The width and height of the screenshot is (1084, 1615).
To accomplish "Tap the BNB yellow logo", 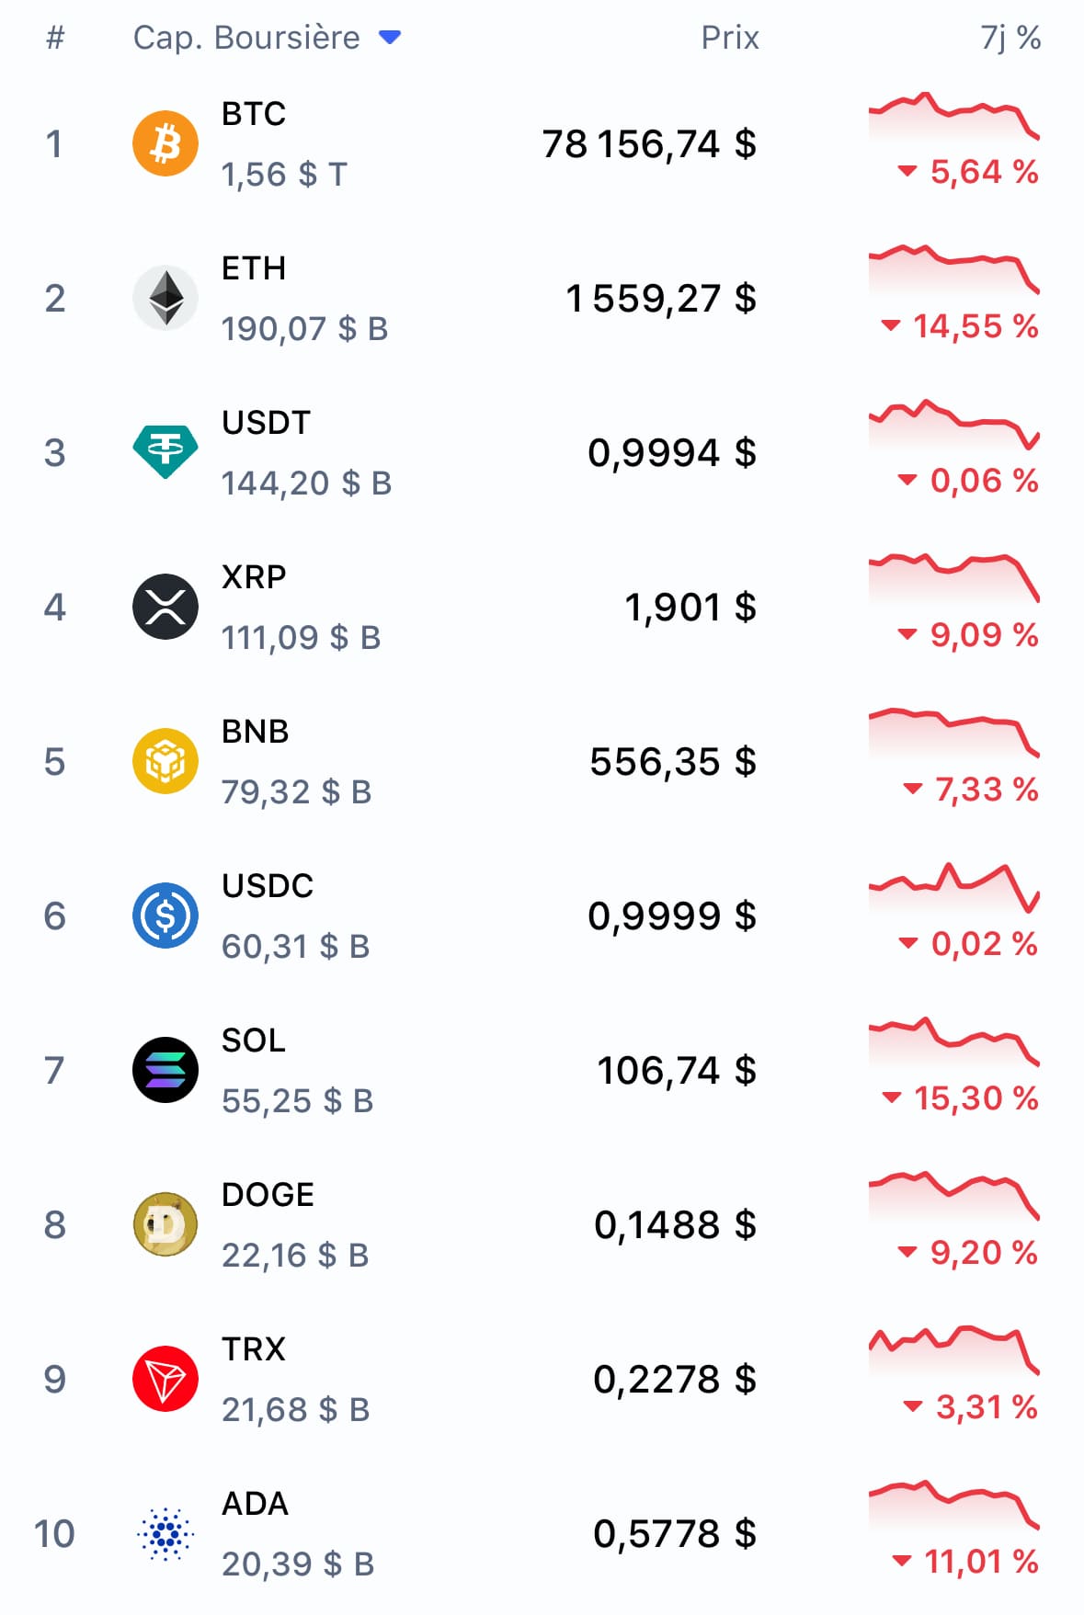I will 165,761.
